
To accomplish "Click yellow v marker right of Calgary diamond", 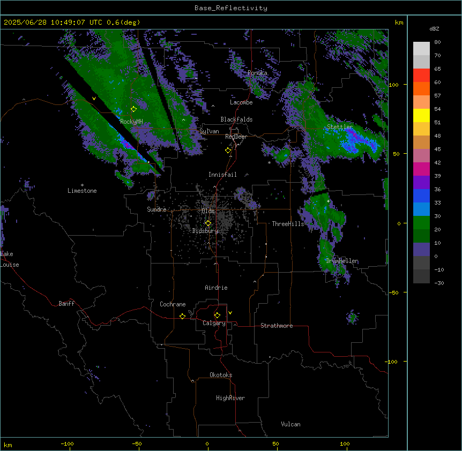I will [230, 313].
